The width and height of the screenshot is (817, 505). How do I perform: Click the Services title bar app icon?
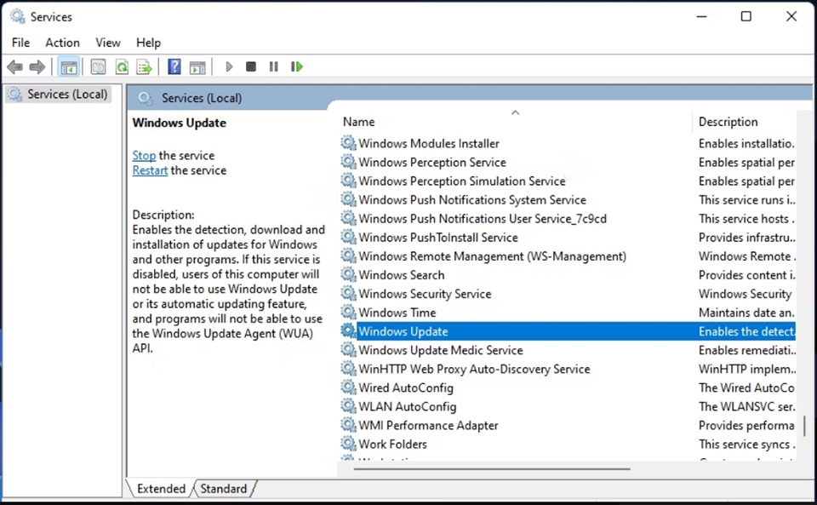click(18, 17)
